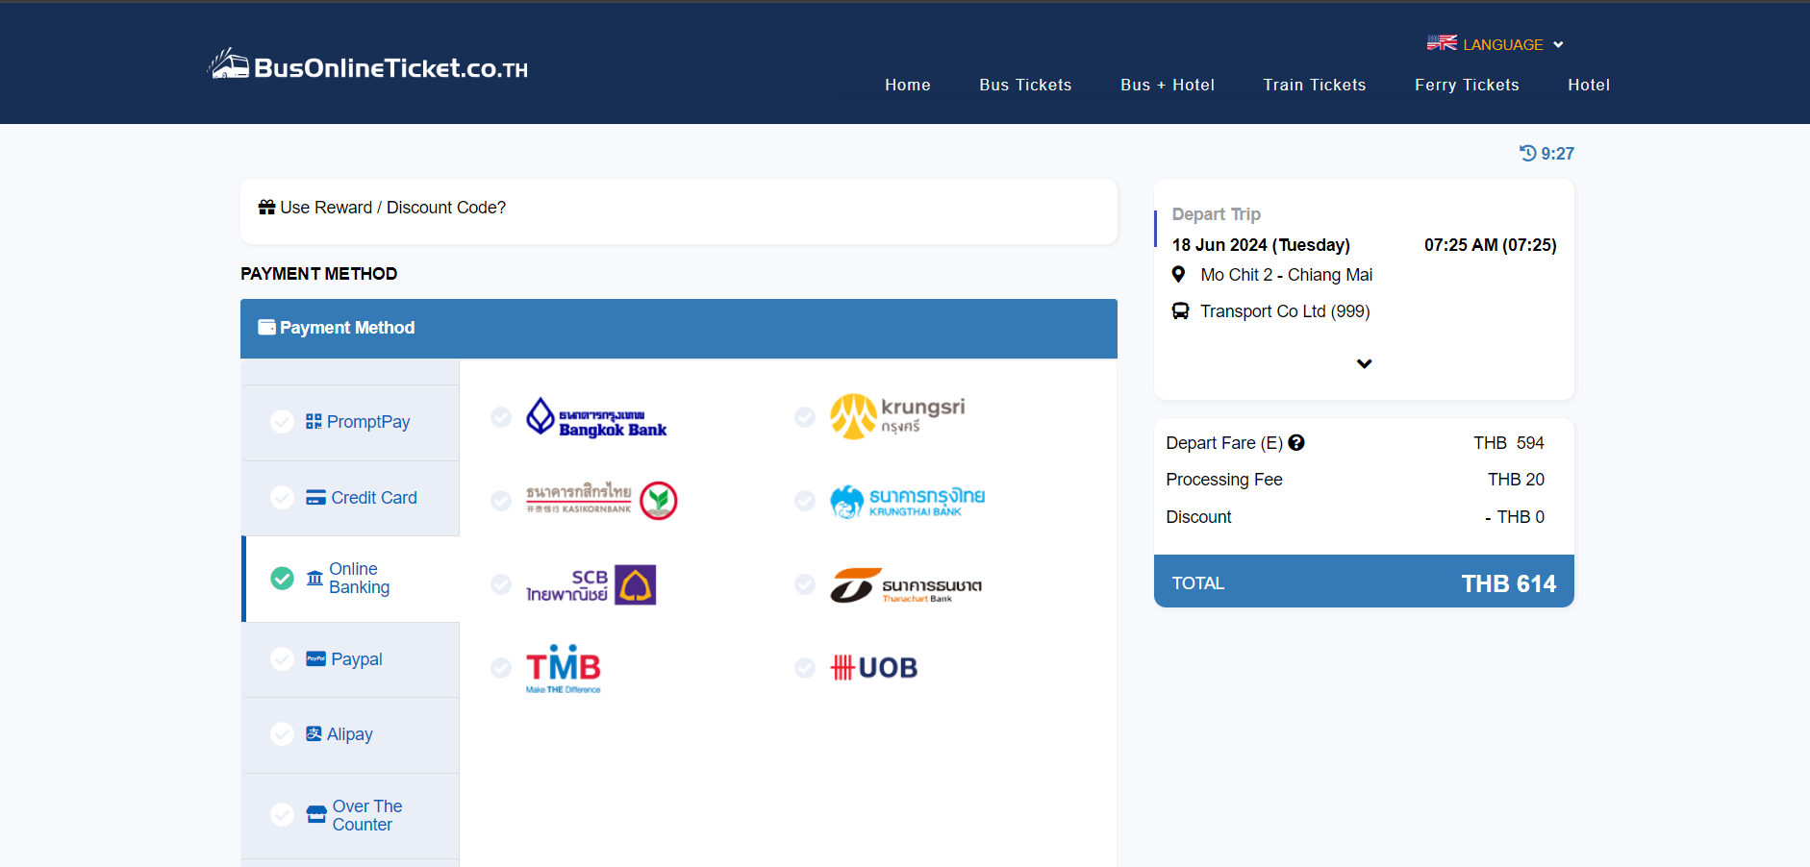Click the 9:27 timer text
Image resolution: width=1810 pixels, height=867 pixels.
[1557, 154]
